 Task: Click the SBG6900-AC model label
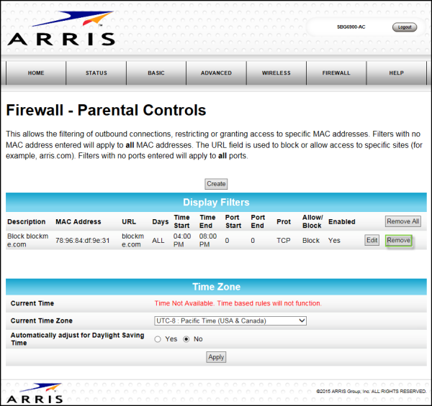pos(351,27)
